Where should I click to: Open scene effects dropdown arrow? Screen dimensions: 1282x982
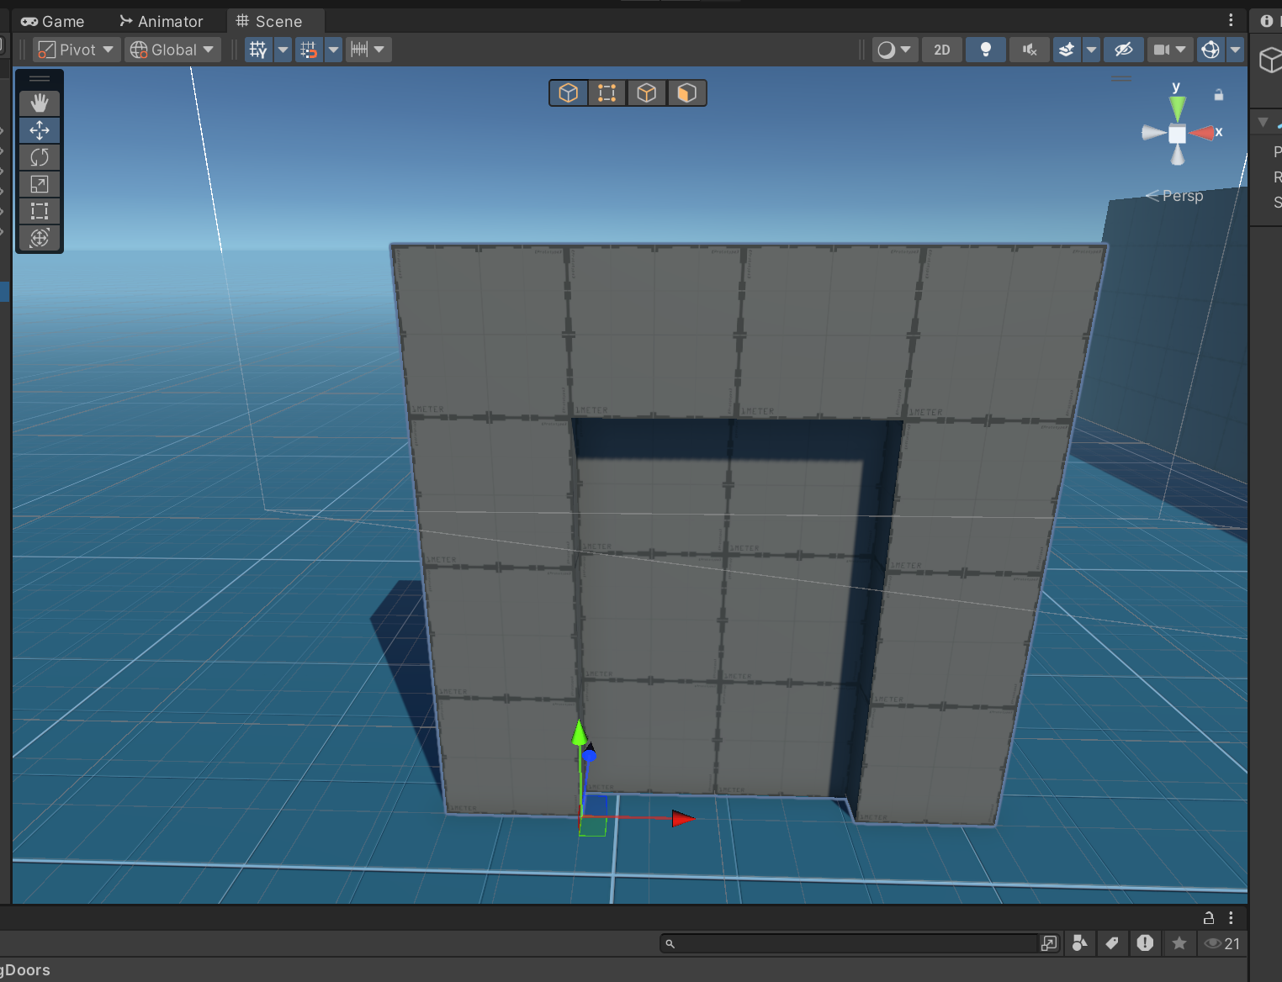click(1091, 50)
